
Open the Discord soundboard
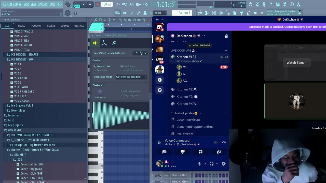tap(219, 152)
